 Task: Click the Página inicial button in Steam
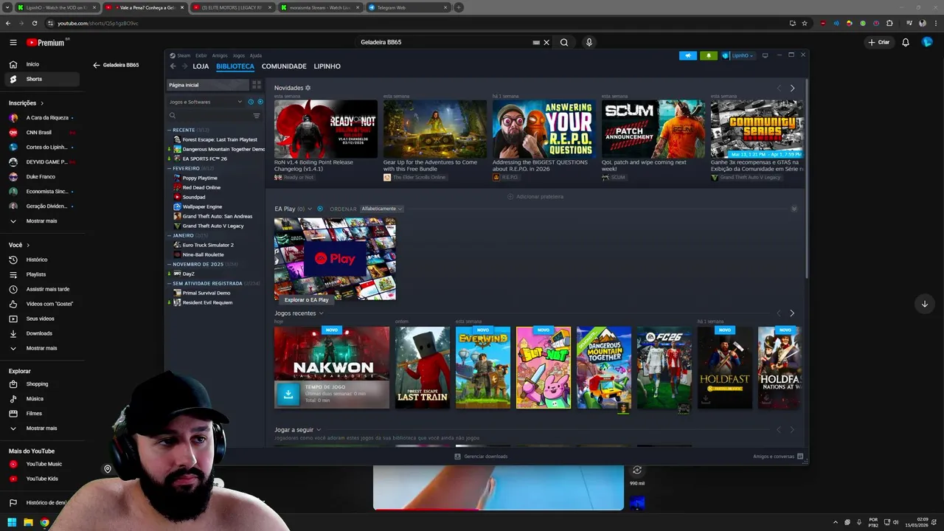pyautogui.click(x=208, y=85)
